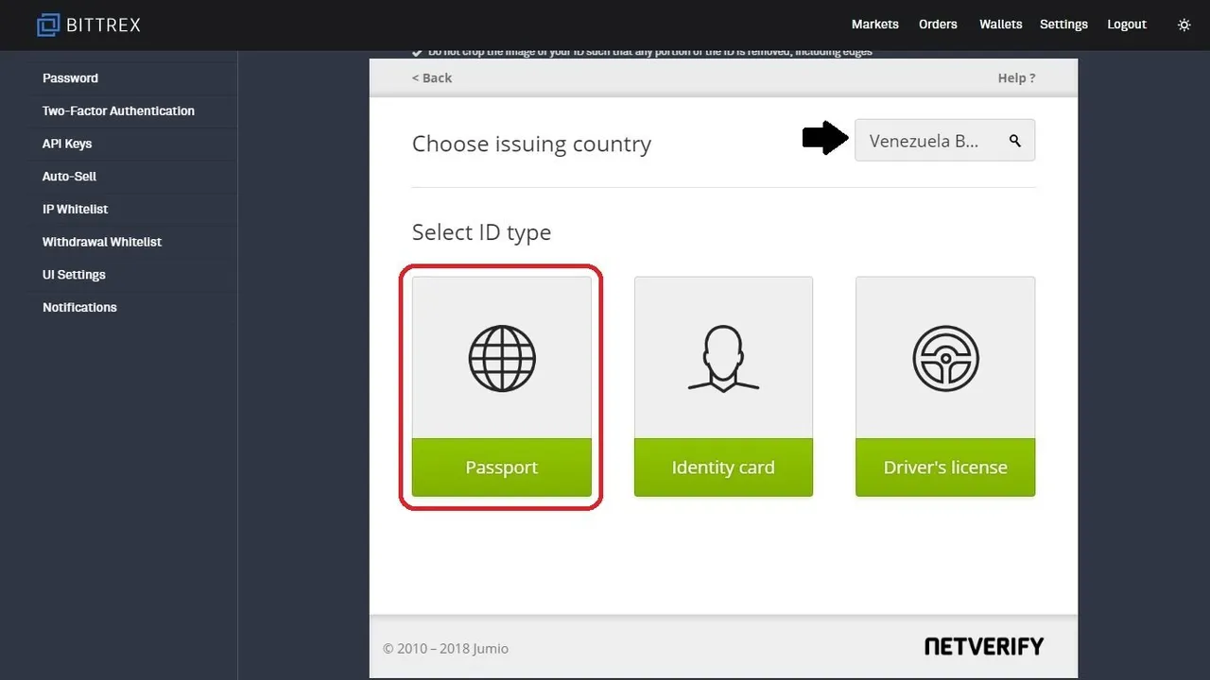Click the Passport globe icon
This screenshot has height=680, width=1210.
[x=502, y=358]
